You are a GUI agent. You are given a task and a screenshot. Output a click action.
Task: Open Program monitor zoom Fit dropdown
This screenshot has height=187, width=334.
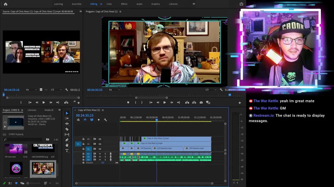click(114, 90)
